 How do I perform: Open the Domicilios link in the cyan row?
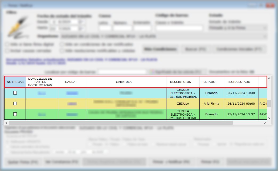[x=42, y=93]
